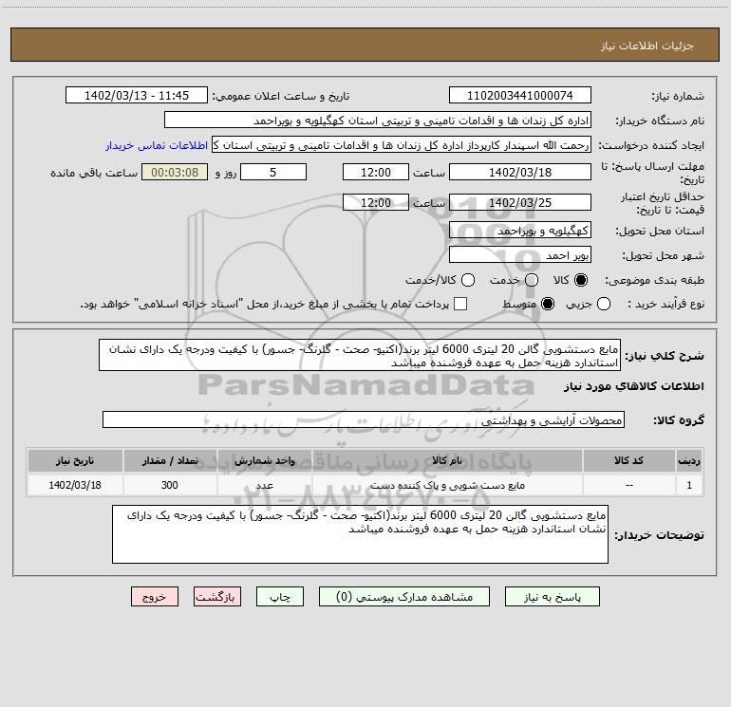Click the row number cell 1
This screenshot has height=707, width=731.
pyautogui.click(x=689, y=485)
